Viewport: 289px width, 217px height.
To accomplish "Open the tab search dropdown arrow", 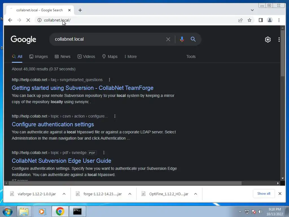I will pyautogui.click(x=252, y=10).
